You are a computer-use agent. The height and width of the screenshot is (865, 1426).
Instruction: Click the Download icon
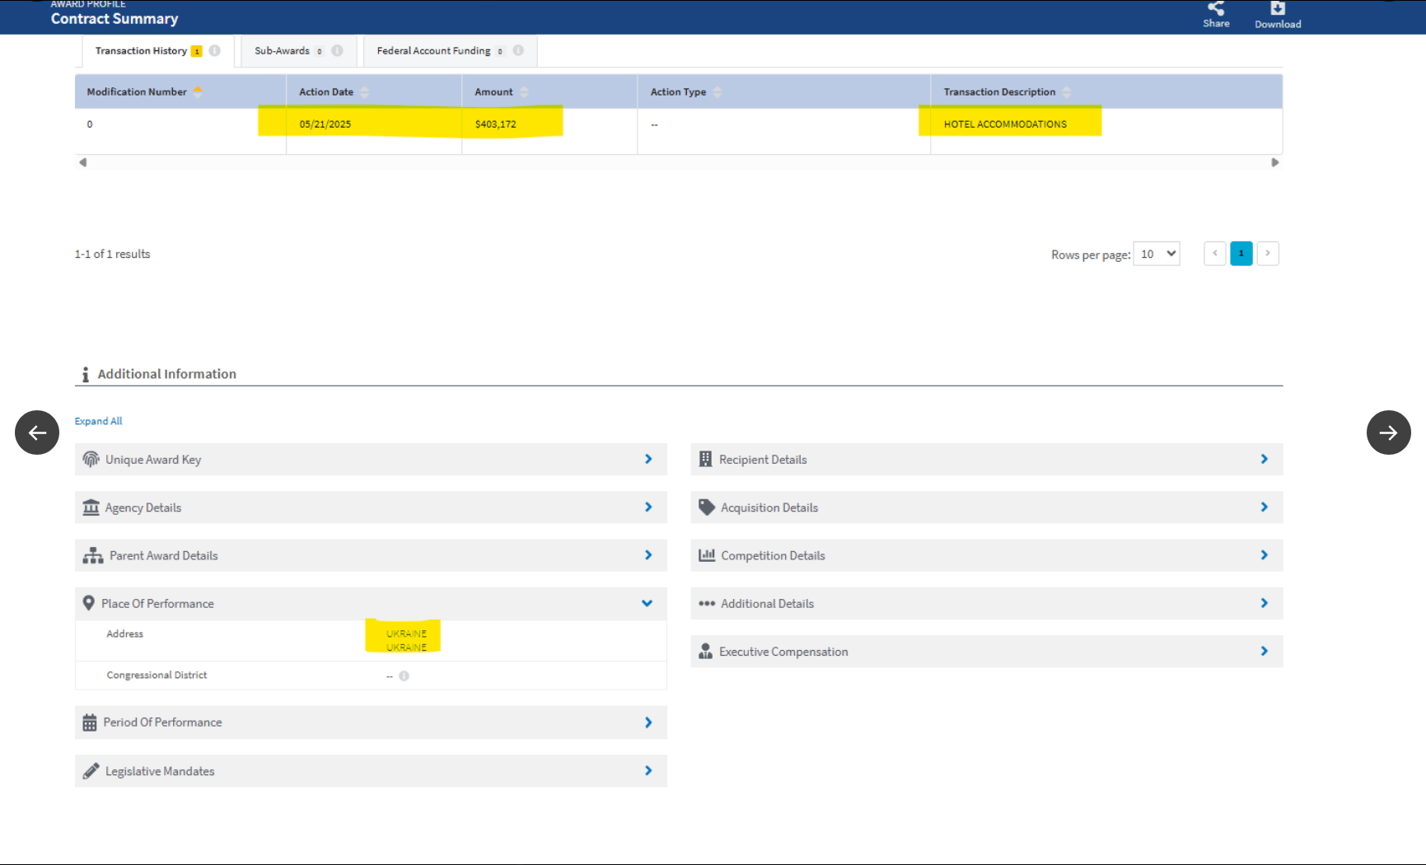(x=1278, y=8)
